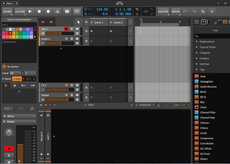Start playback with the Play button

30,11
